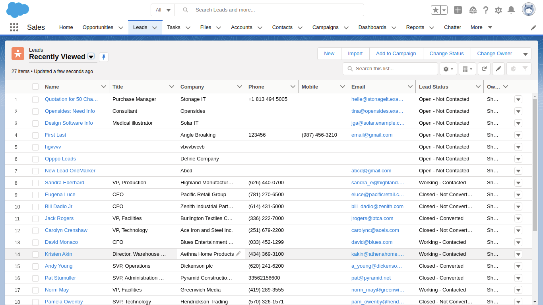Open the Chatter tab
The height and width of the screenshot is (305, 543).
click(x=452, y=27)
